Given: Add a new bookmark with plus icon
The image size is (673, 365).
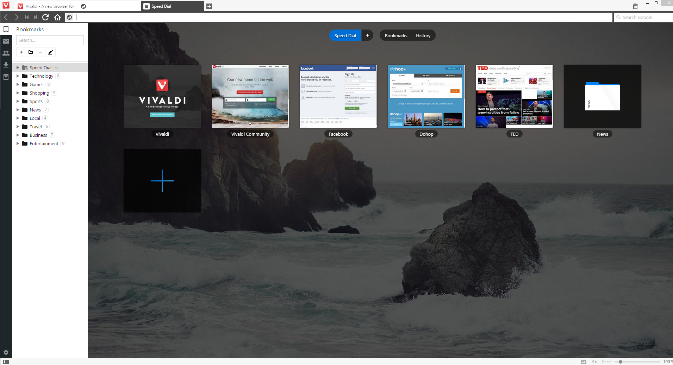Looking at the screenshot, I should coord(21,52).
